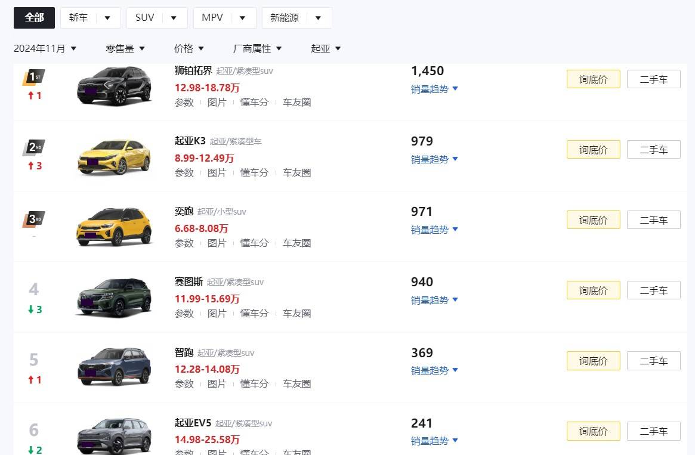695x455 pixels.
Task: Expand the SUV category dropdown
Action: pyautogui.click(x=156, y=18)
